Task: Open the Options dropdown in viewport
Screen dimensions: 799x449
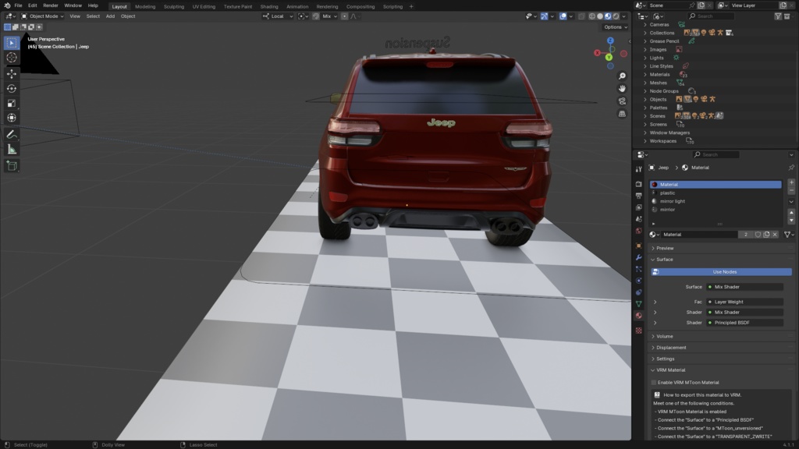Action: (x=616, y=27)
